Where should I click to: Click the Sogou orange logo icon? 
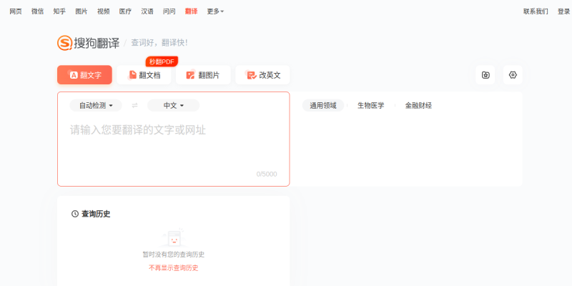(x=64, y=43)
